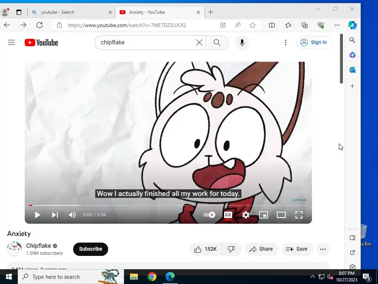The image size is (378, 284).
Task: Subscribe to Chipflake
Action: pos(90,249)
